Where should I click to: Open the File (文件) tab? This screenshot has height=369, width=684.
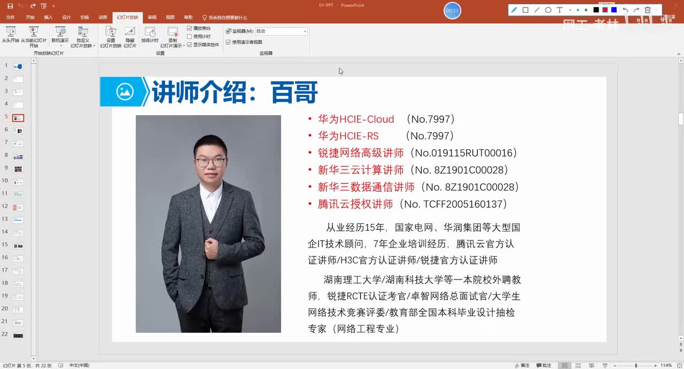10,17
